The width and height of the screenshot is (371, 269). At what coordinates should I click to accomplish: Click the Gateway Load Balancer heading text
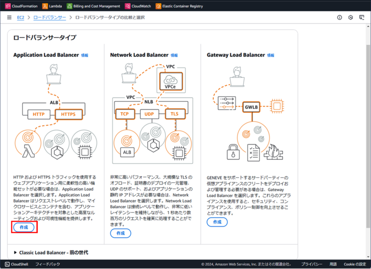236,55
